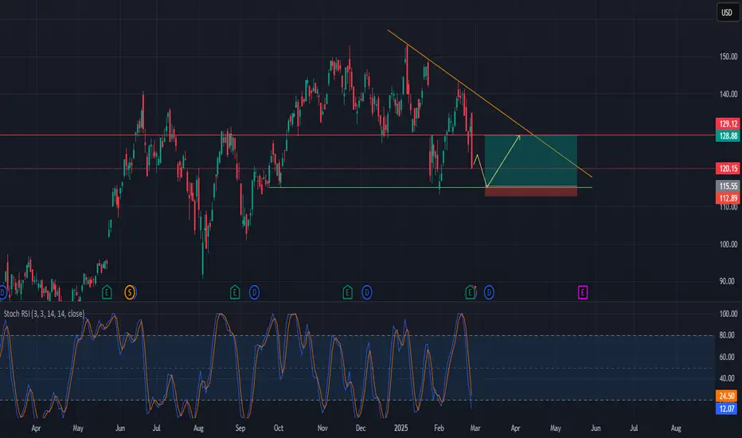Open the blue D dividend marker after Mar
Image resolution: width=742 pixels, height=438 pixels.
[489, 292]
